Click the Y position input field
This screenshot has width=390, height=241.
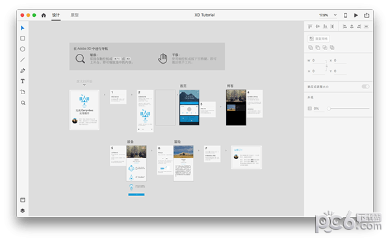click(x=340, y=71)
